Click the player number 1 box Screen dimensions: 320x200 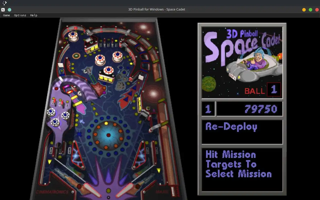(208, 109)
